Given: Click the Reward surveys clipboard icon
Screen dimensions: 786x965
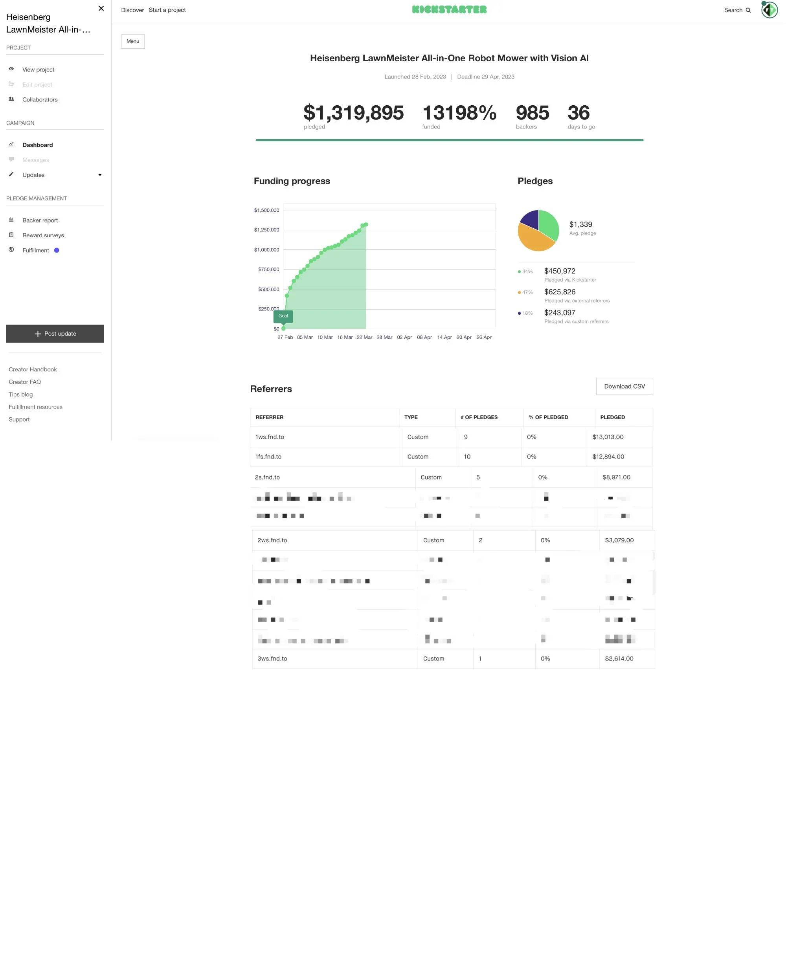Looking at the screenshot, I should pos(11,235).
